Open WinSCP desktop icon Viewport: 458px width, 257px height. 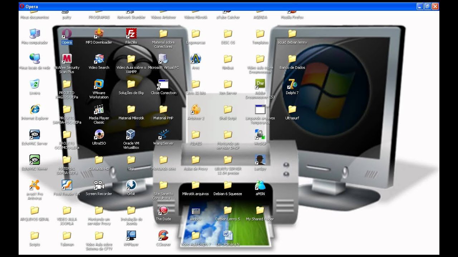[260, 135]
